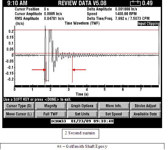
Task: Choose the Strobe Adjust soft key
Action: (145, 106)
